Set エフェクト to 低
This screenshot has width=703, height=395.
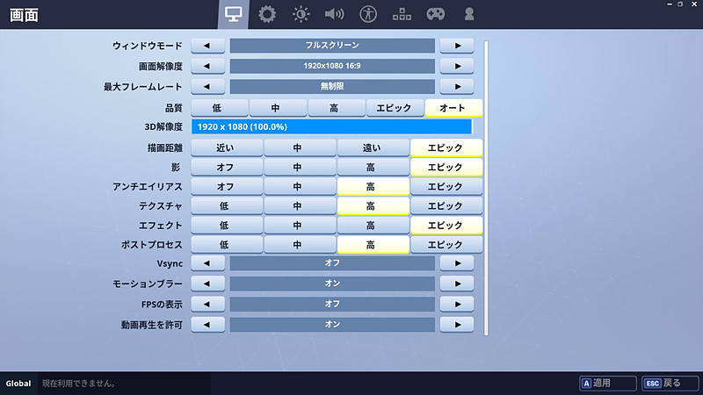point(227,226)
